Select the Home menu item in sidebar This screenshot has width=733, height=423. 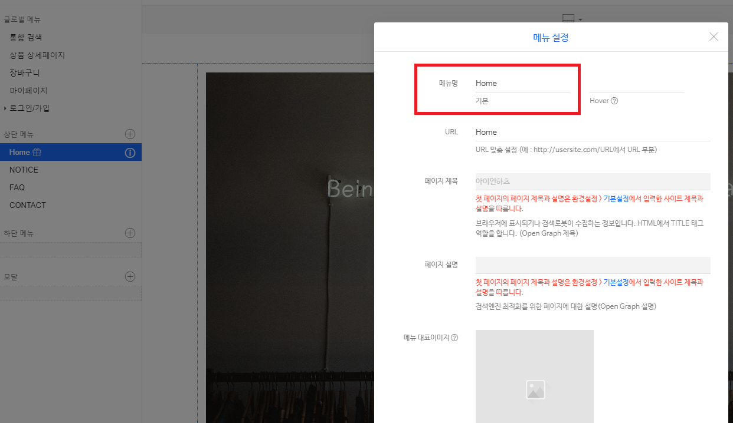tap(71, 152)
